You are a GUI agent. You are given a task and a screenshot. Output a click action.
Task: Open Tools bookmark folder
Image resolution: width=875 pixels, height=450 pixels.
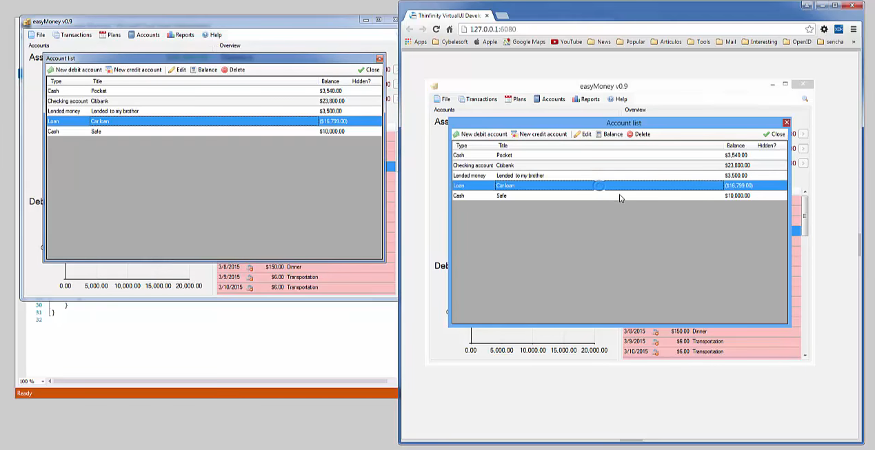pos(698,41)
